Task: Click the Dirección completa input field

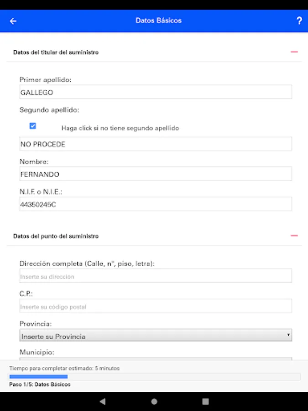Action: (x=156, y=276)
